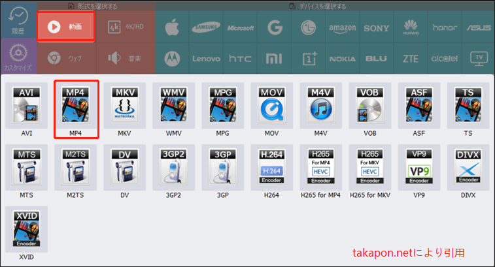Image resolution: width=495 pixels, height=267 pixels.
Task: Select Motorola device brand
Action: pyautogui.click(x=172, y=58)
